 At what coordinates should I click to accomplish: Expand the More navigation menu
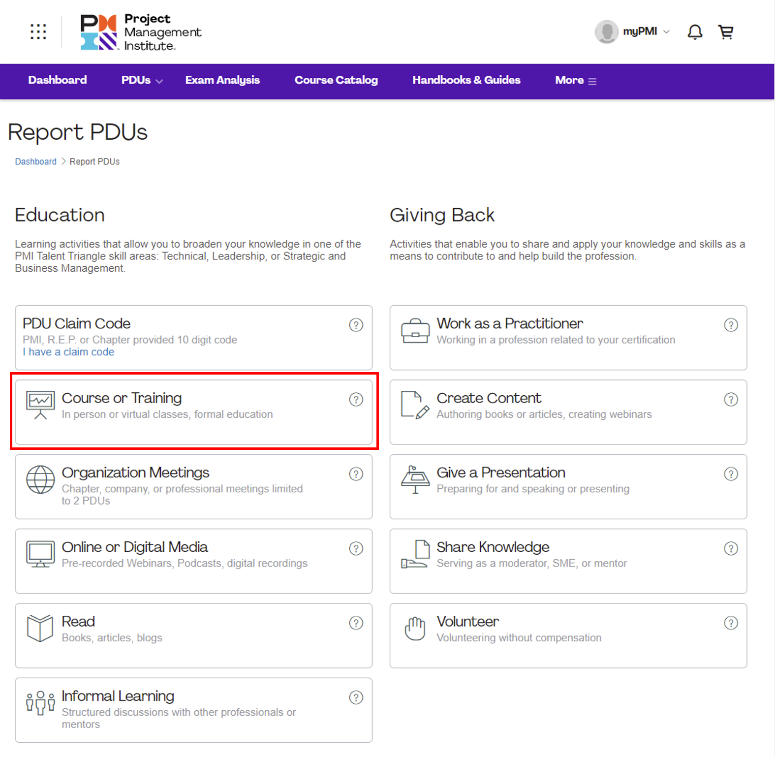tap(575, 80)
